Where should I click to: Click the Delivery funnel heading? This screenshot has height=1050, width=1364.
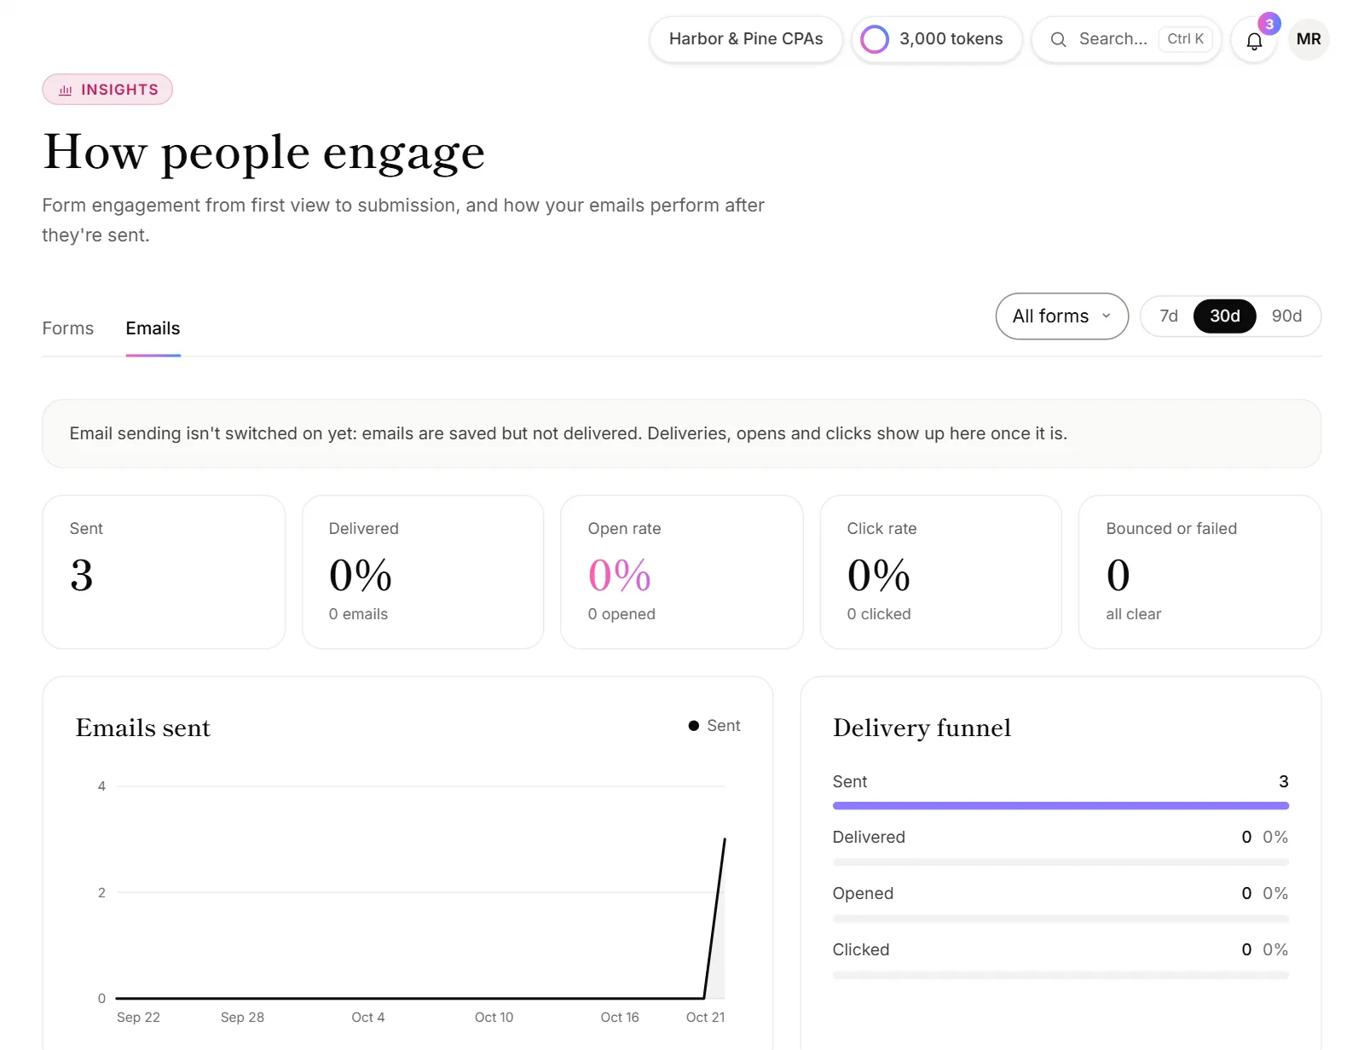pos(922,728)
